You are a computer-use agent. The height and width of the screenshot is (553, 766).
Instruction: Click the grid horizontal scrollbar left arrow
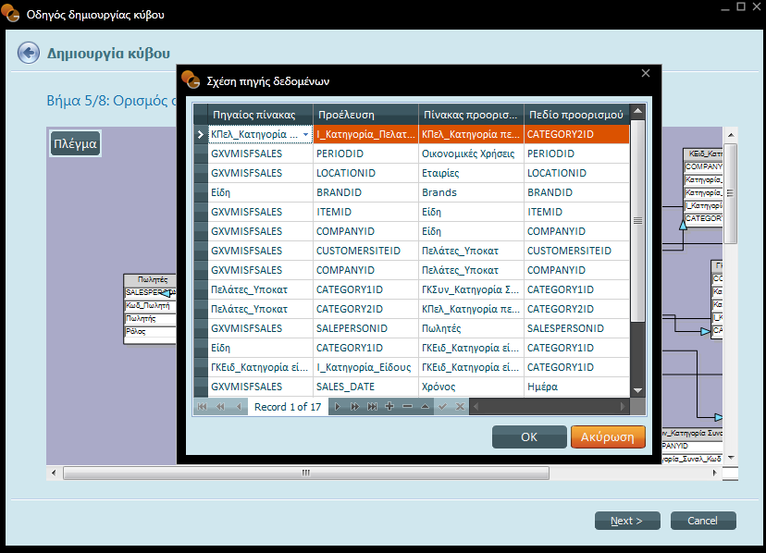tap(476, 407)
